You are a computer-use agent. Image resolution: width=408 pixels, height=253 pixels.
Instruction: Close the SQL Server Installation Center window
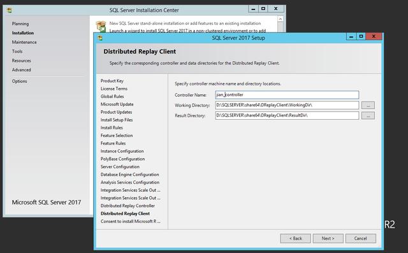276,9
